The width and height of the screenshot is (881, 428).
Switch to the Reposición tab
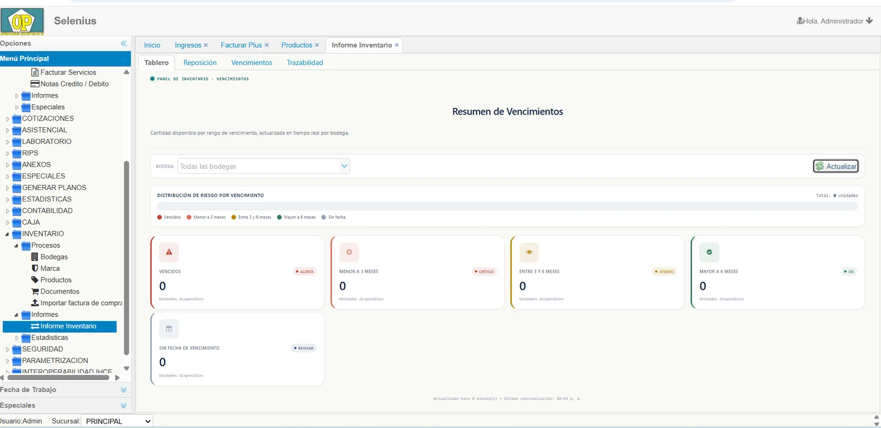pos(200,63)
